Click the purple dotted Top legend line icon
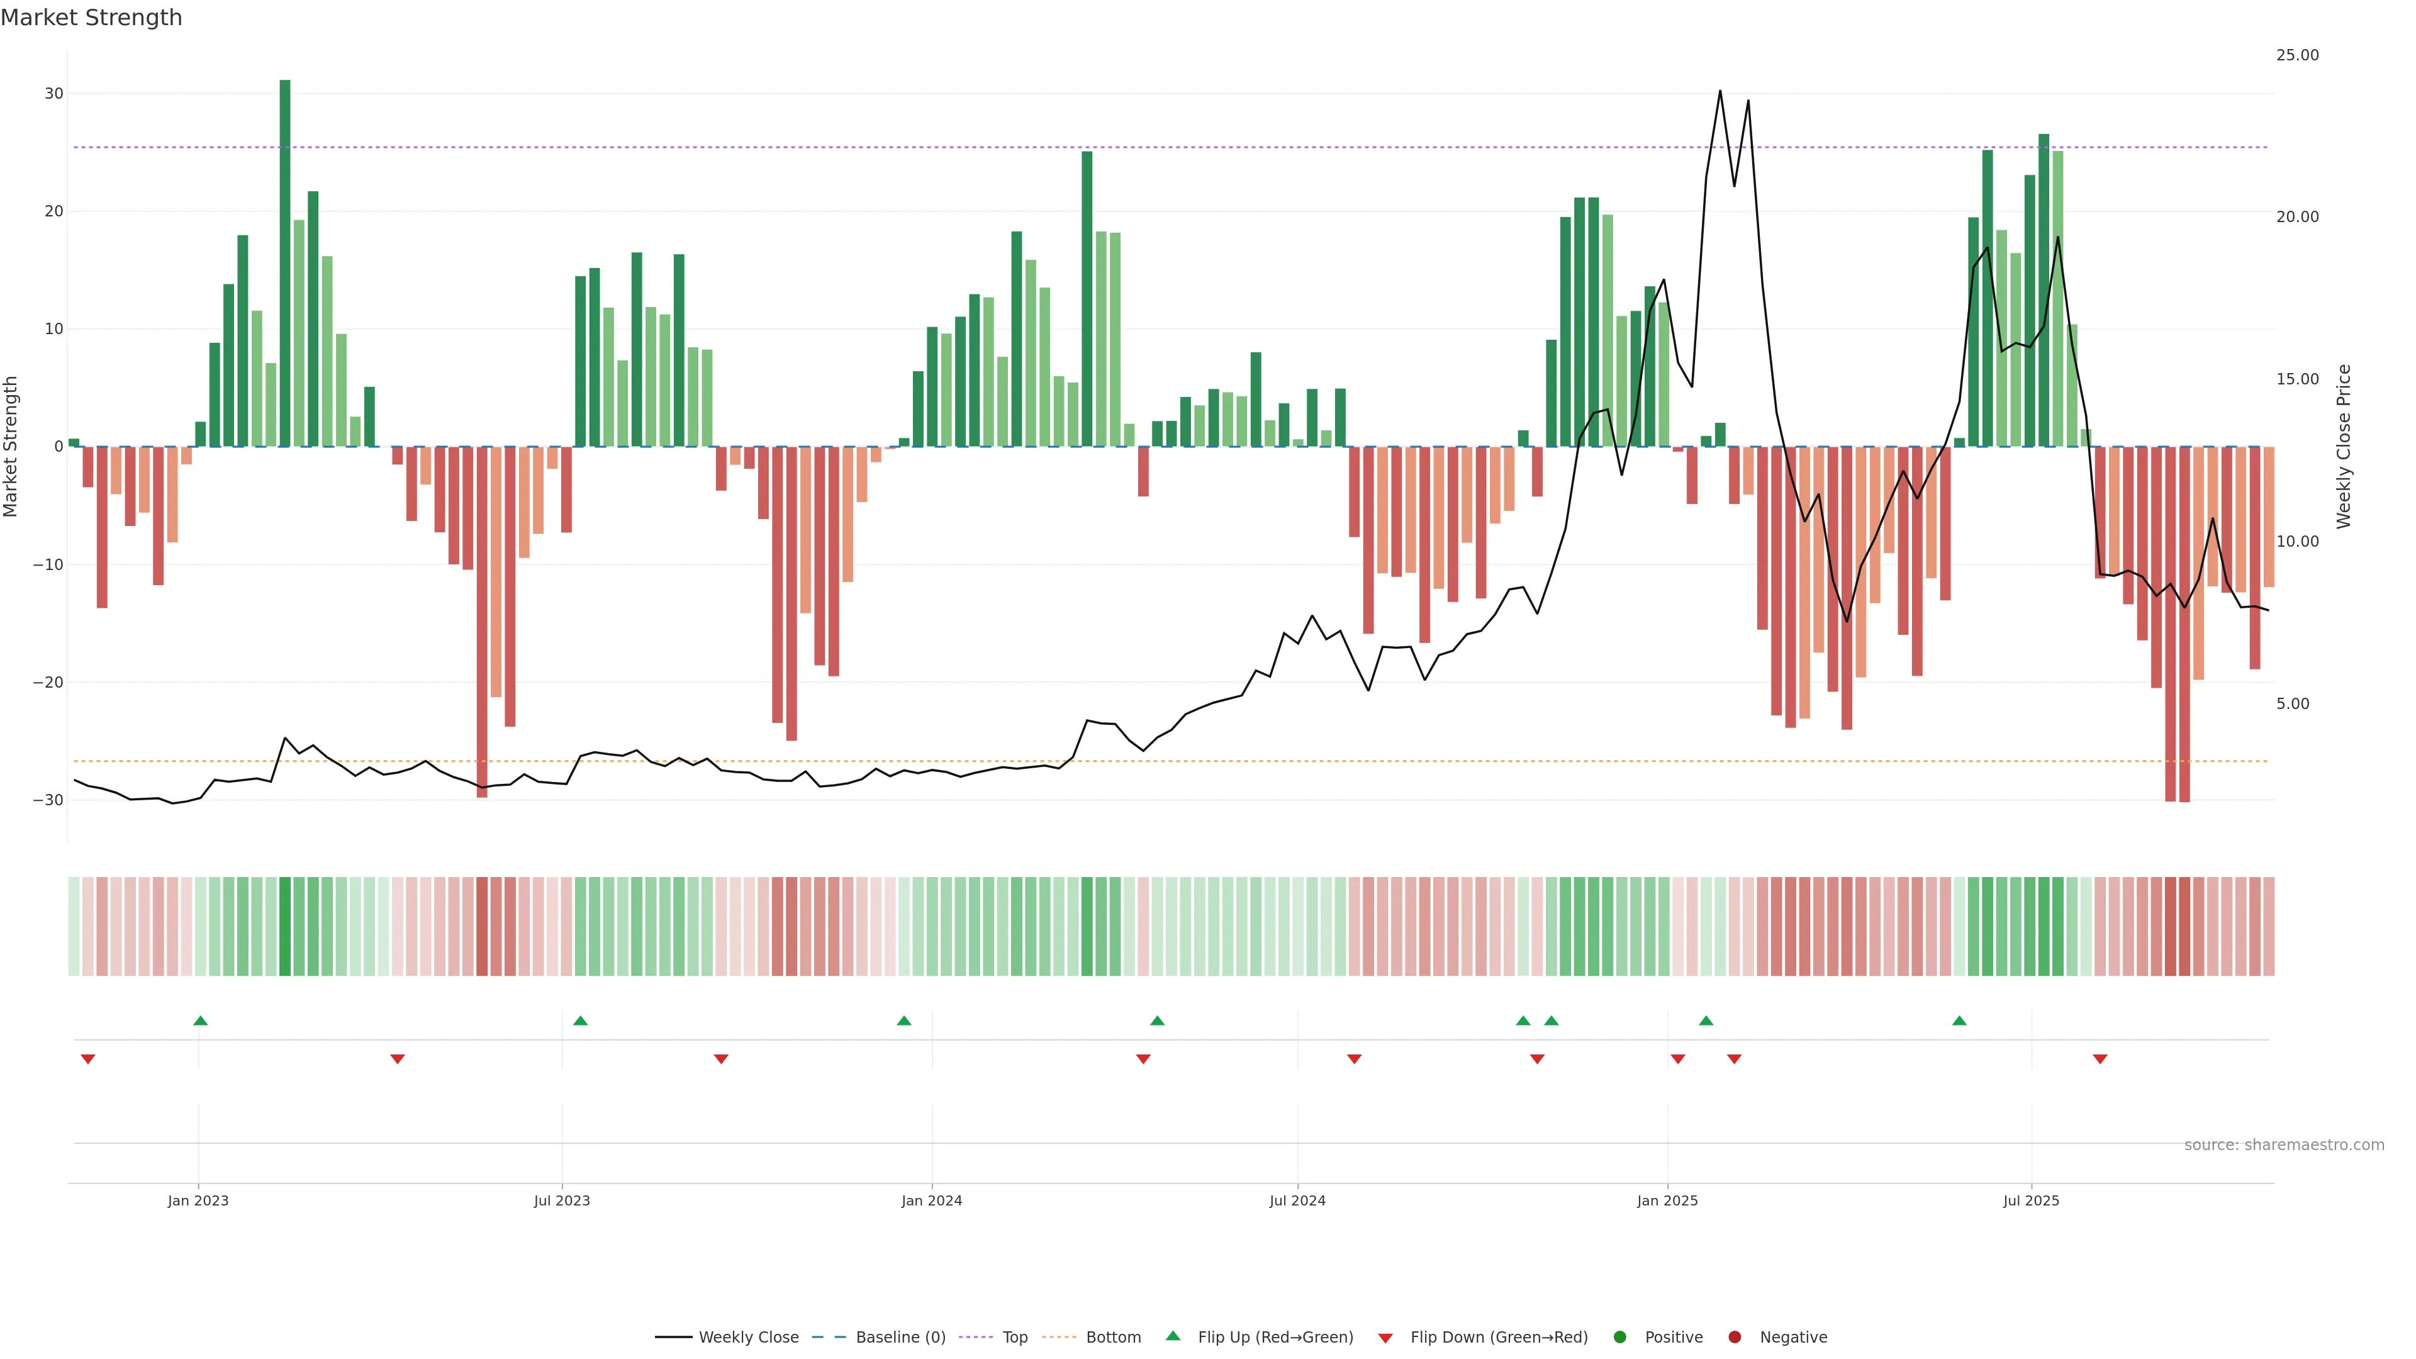This screenshot has height=1359, width=2416. click(977, 1336)
